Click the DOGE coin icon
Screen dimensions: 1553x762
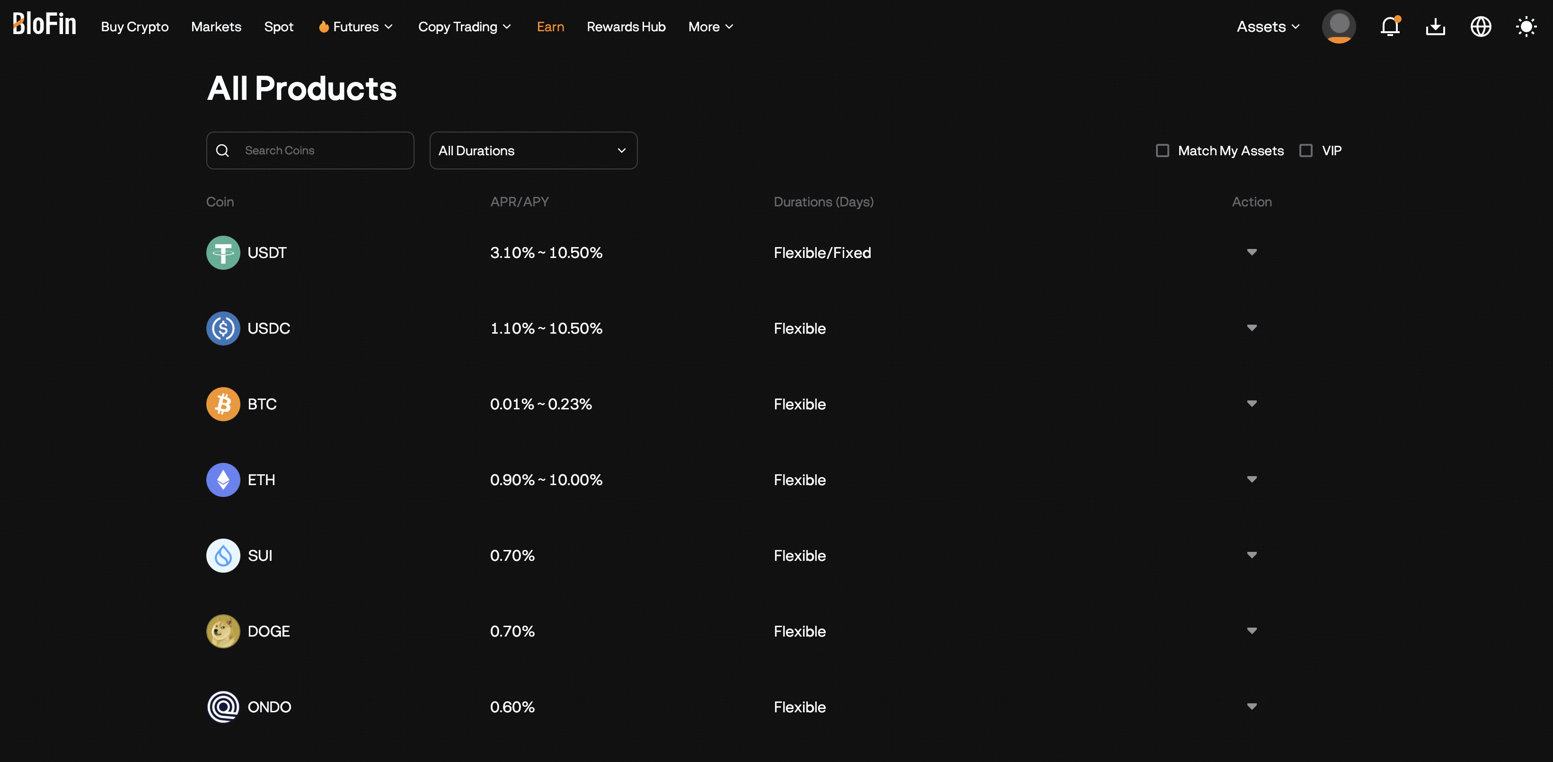[x=223, y=631]
